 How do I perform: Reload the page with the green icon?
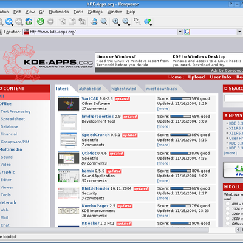coord(41,21)
